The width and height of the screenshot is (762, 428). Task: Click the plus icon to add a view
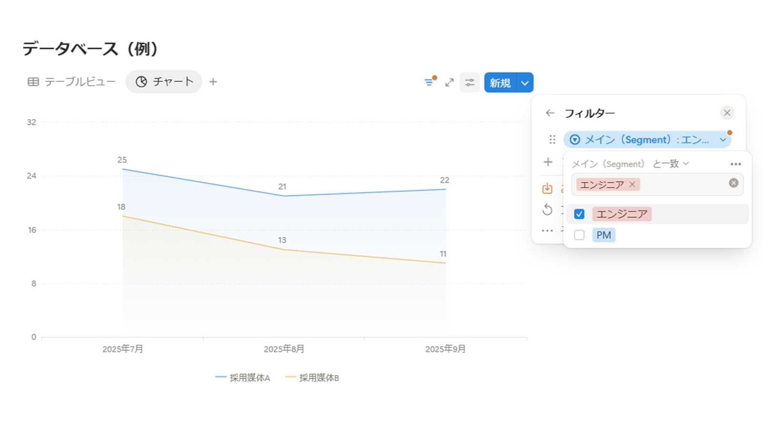click(213, 82)
